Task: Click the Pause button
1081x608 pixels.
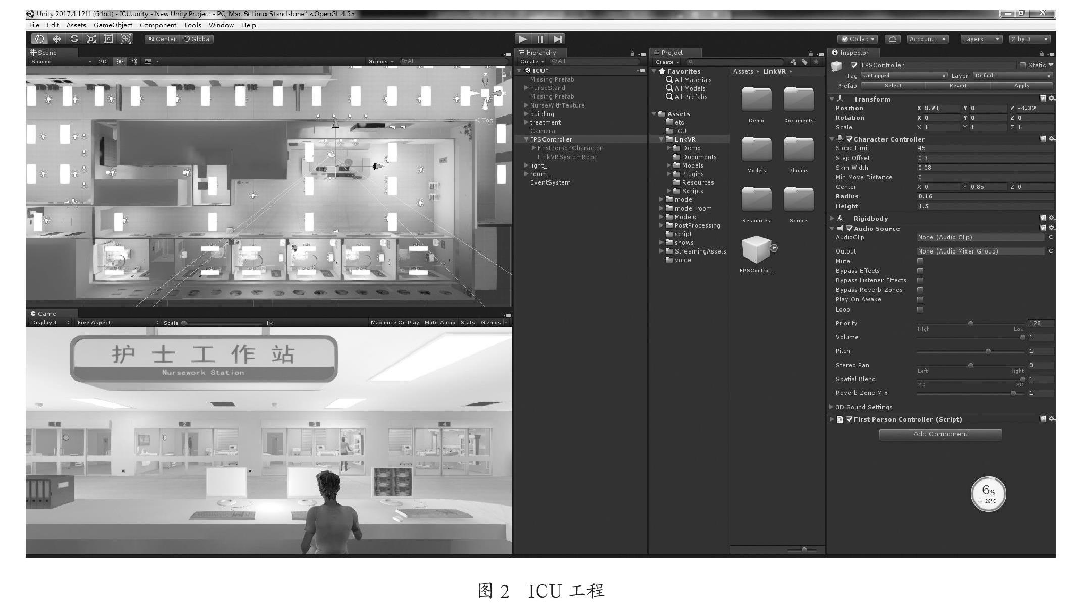Action: tap(540, 39)
